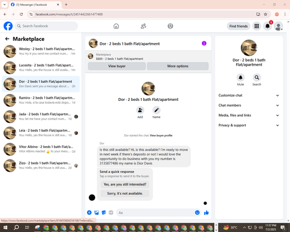The image size is (290, 232).
Task: Open View buyer profile link
Action: (x=161, y=136)
